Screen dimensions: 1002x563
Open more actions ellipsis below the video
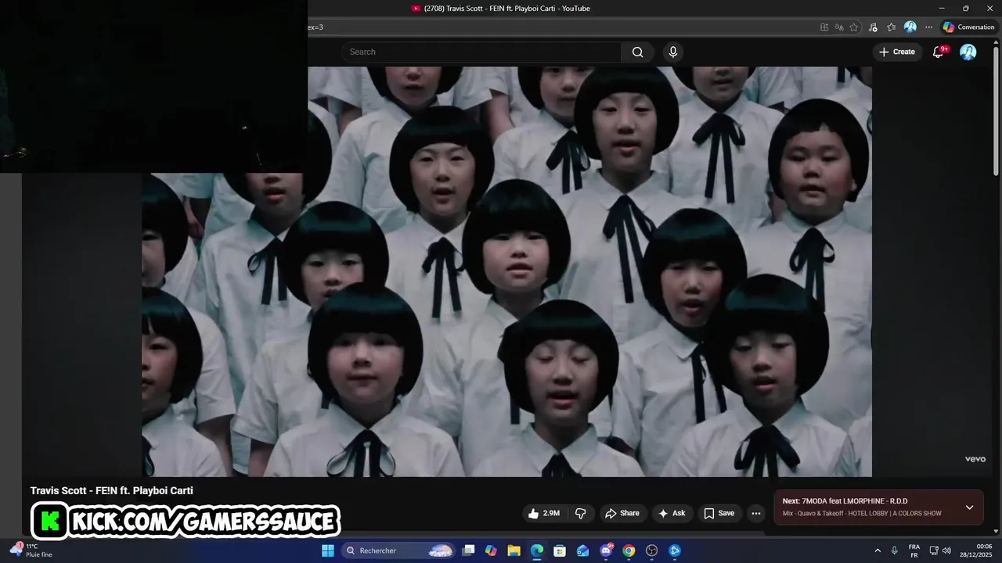755,513
